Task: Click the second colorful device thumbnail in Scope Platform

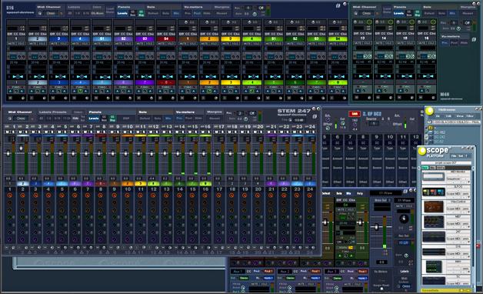Action: click(434, 192)
